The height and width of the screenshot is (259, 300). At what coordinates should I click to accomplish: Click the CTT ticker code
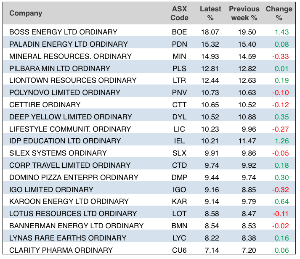[x=180, y=105]
